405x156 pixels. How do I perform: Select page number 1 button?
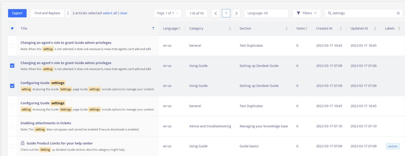click(x=226, y=13)
